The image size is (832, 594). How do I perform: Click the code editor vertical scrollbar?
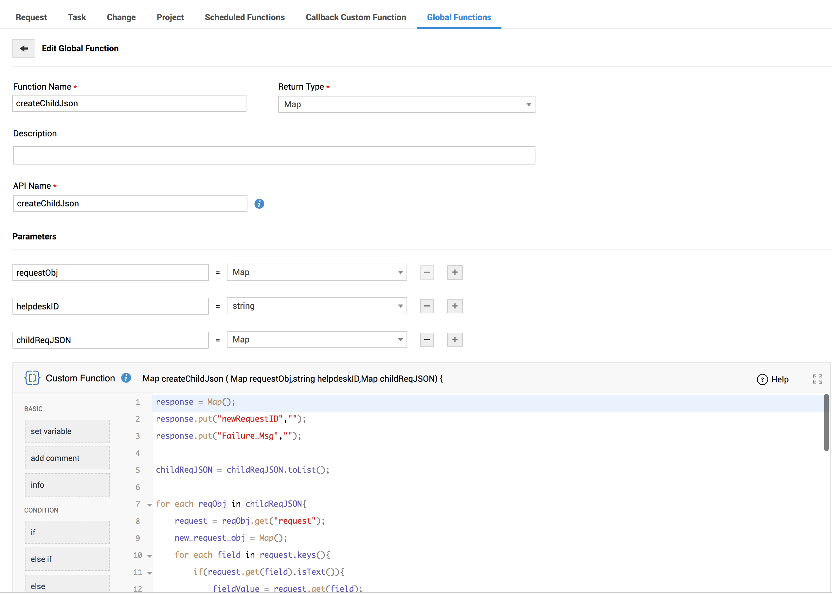pos(826,423)
